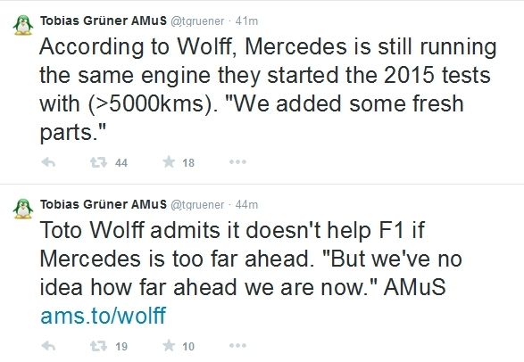Expand the tweet text about fresh parts
524x362 pixels.
(268, 89)
